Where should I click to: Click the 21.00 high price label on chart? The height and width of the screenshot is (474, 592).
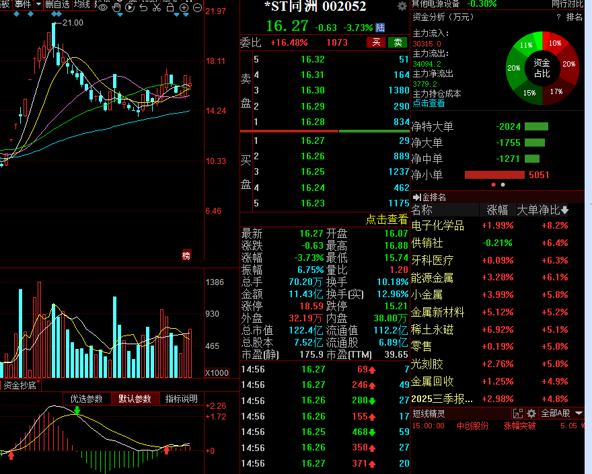point(73,23)
